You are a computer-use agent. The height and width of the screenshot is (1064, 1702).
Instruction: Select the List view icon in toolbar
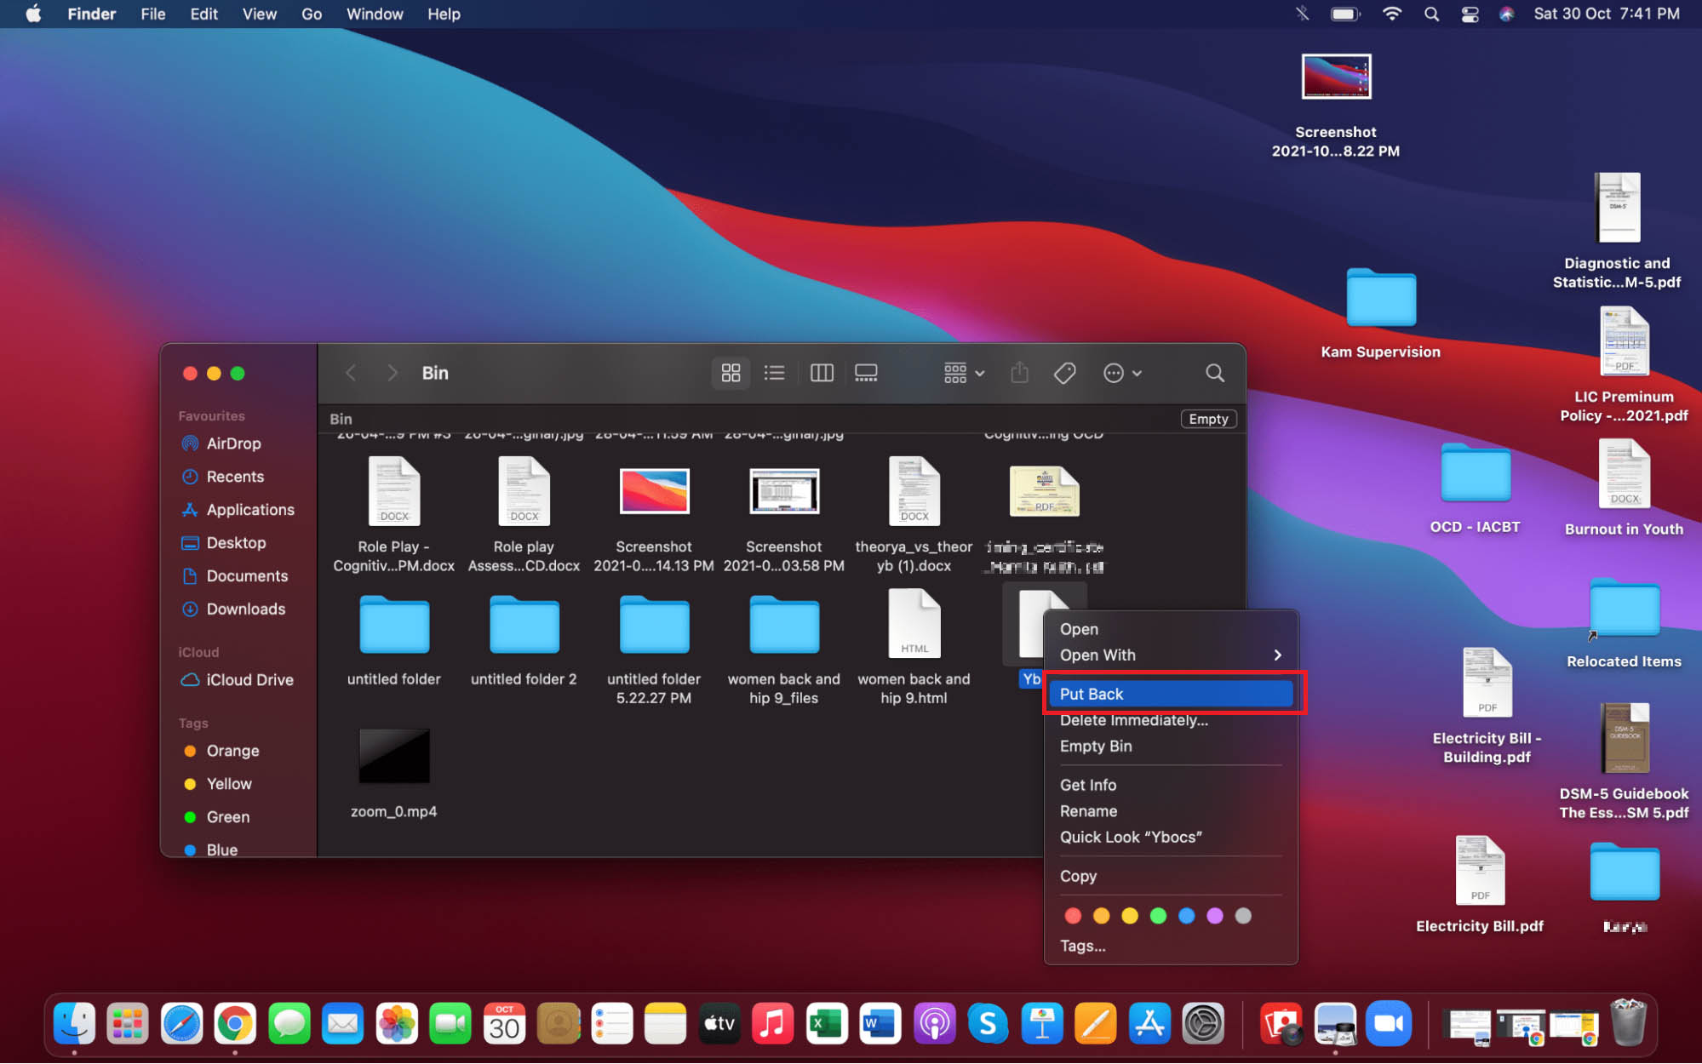click(775, 374)
